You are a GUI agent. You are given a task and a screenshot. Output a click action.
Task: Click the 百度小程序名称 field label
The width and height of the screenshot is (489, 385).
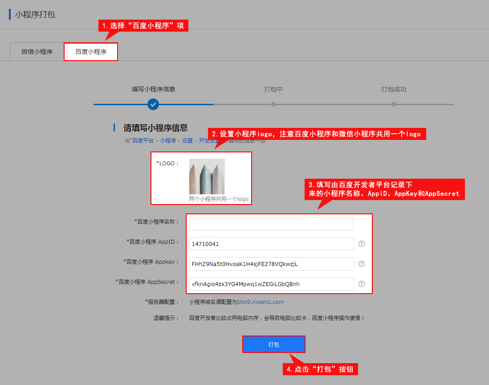[x=157, y=221]
